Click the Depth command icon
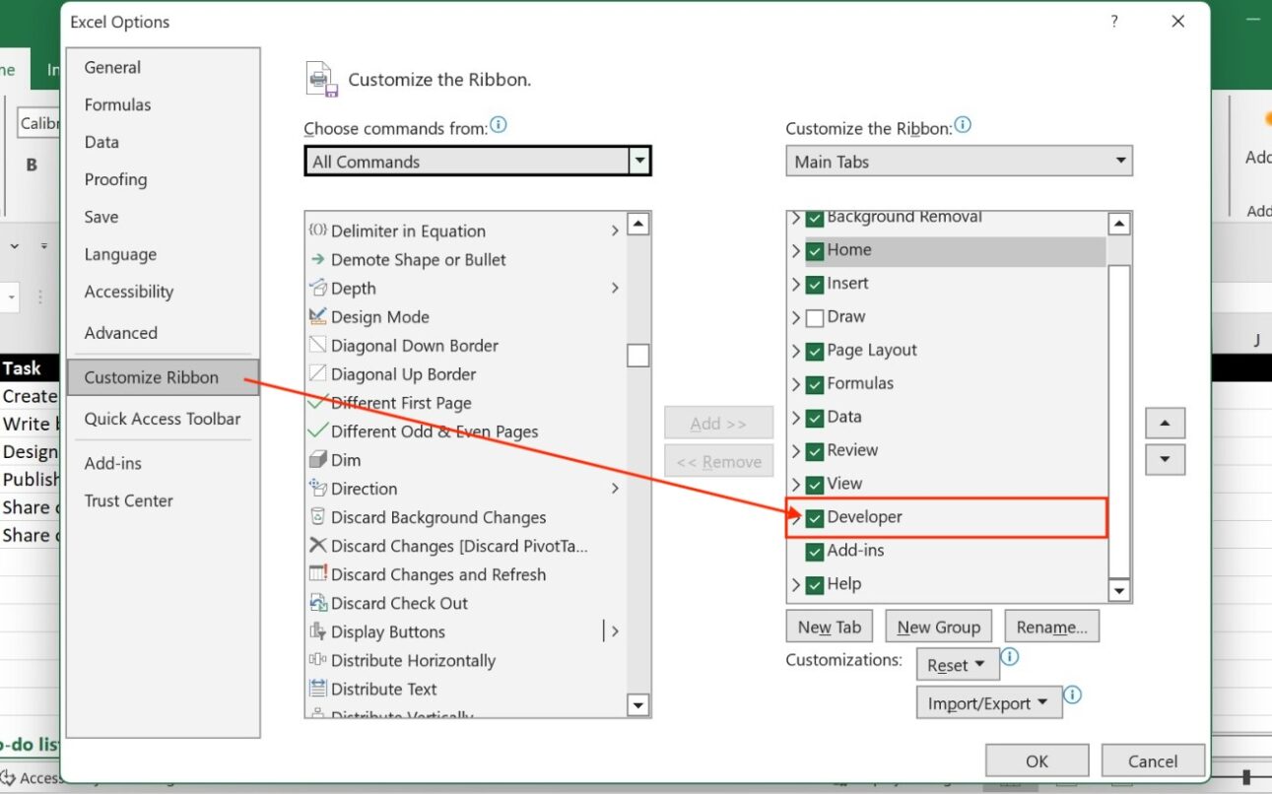Image resolution: width=1272 pixels, height=794 pixels. pyautogui.click(x=317, y=289)
